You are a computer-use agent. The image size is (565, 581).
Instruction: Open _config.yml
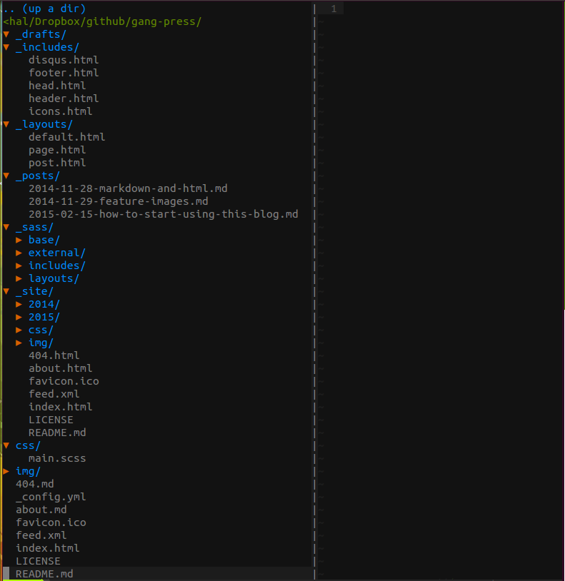[x=51, y=497]
